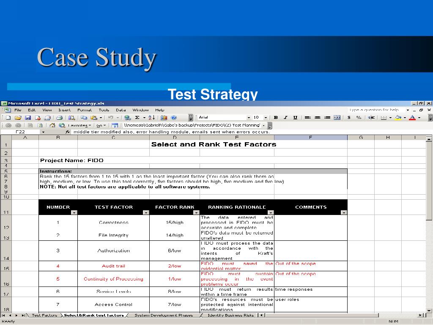
Task: Toggle Italic formatting
Action: pyautogui.click(x=285, y=118)
